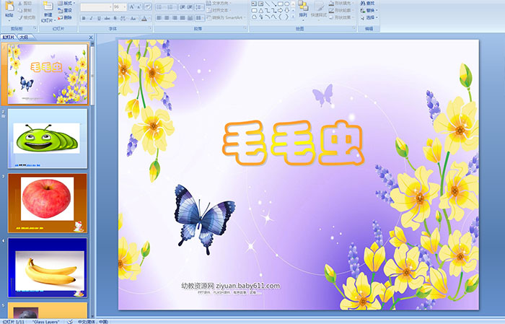Click the Increase List Level icon
The width and height of the screenshot is (505, 324).
[x=190, y=6]
